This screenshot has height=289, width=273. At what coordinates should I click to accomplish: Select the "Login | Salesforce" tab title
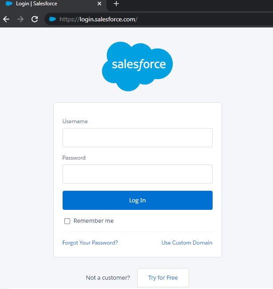tap(36, 4)
